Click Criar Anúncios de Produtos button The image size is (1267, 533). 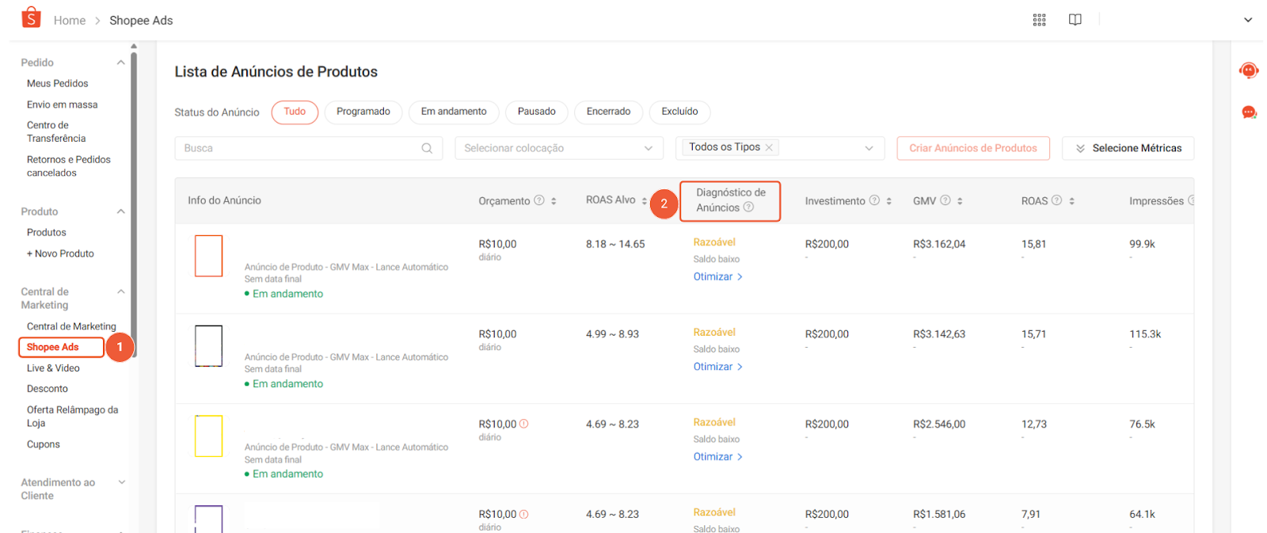click(x=973, y=148)
